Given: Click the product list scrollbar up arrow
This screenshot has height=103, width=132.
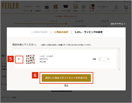Looking at the screenshot, I should pos(119,49).
